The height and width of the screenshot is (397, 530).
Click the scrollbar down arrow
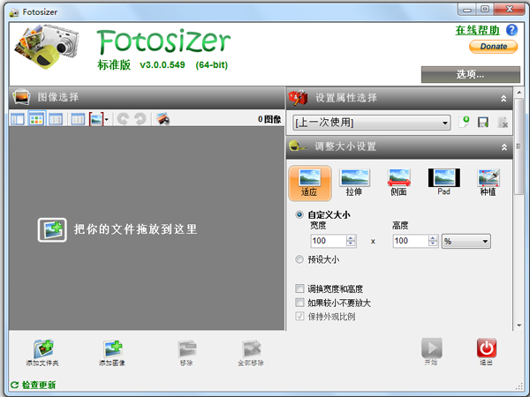pos(519,326)
